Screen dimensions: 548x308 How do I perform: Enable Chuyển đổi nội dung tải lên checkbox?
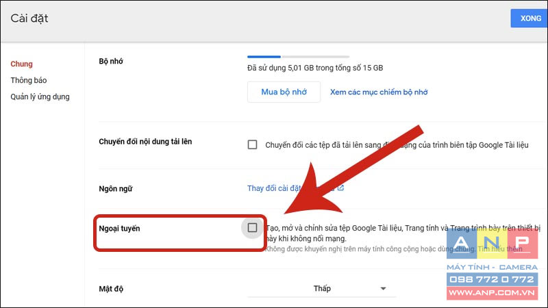(x=252, y=144)
